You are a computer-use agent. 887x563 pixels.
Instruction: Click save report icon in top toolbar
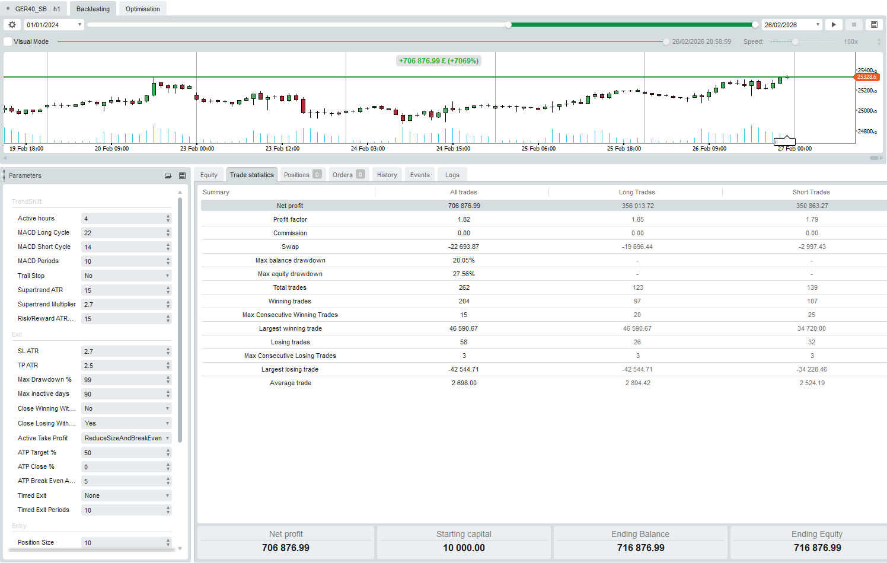click(874, 25)
